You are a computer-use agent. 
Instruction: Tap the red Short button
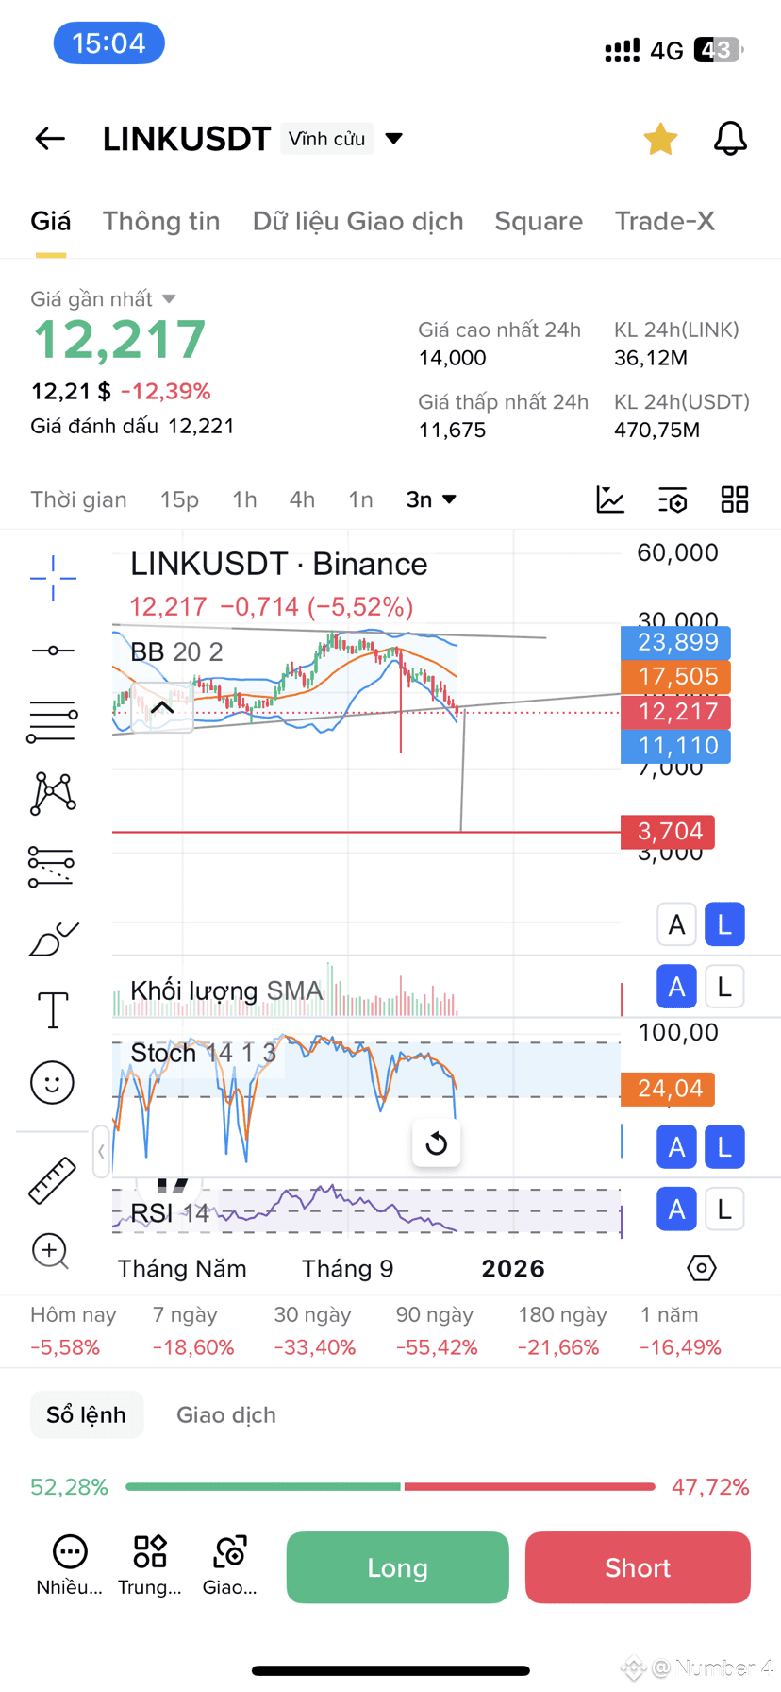[638, 1567]
